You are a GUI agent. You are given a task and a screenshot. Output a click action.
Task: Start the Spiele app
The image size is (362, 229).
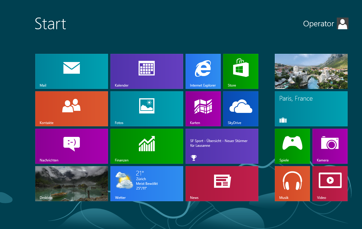(x=292, y=146)
